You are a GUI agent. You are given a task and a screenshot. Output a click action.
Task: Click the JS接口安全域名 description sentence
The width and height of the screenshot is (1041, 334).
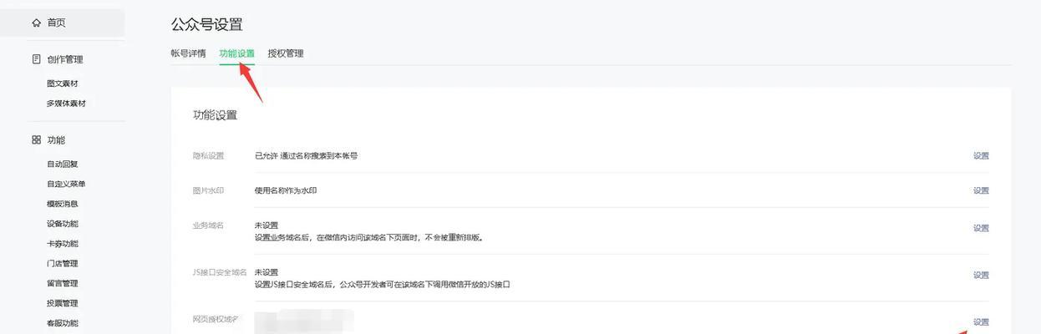click(x=383, y=285)
